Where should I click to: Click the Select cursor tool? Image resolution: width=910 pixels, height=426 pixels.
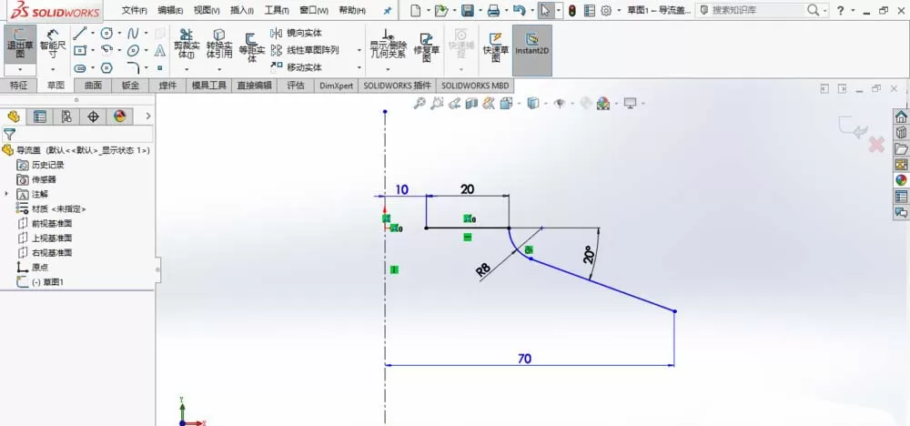545,10
